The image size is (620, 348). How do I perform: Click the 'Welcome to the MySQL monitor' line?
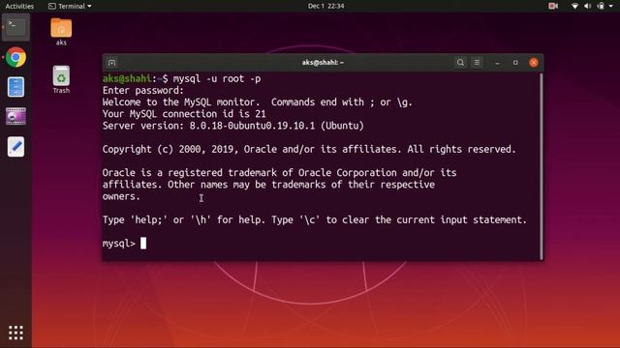click(x=258, y=102)
